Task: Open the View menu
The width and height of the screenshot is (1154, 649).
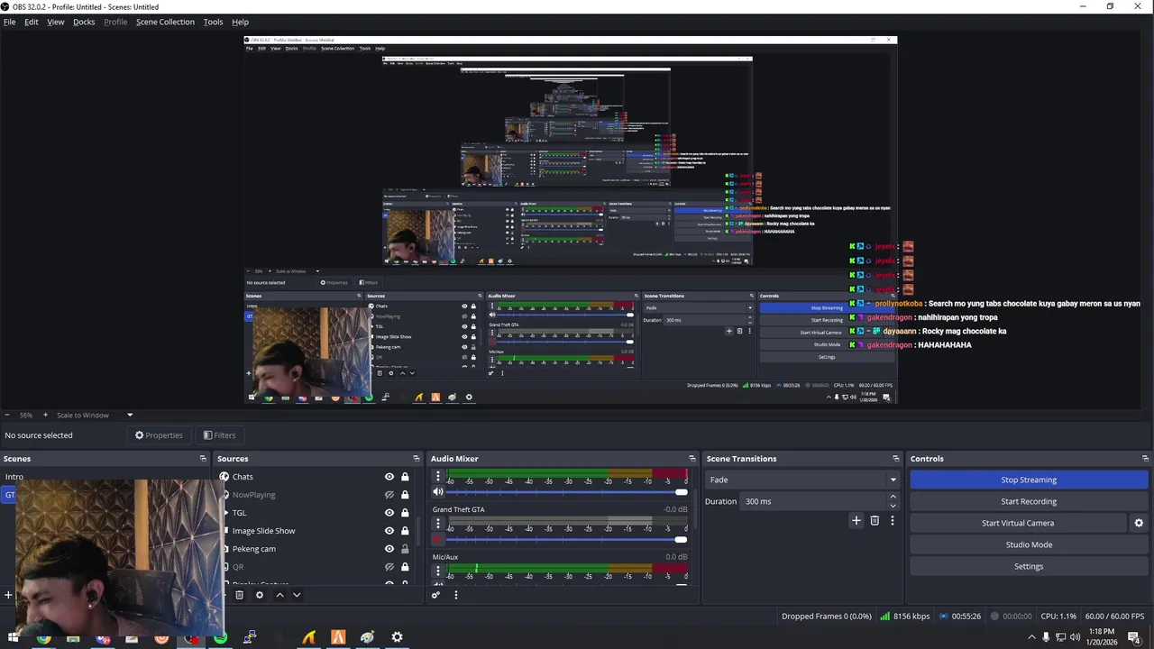Action: pos(56,22)
